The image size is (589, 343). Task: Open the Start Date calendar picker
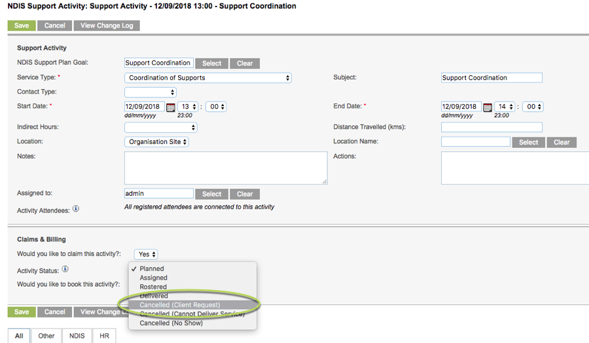pyautogui.click(x=171, y=107)
